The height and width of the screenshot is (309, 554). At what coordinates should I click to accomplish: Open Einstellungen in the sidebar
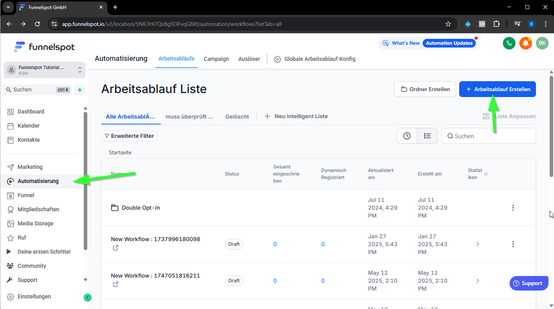coord(34,296)
